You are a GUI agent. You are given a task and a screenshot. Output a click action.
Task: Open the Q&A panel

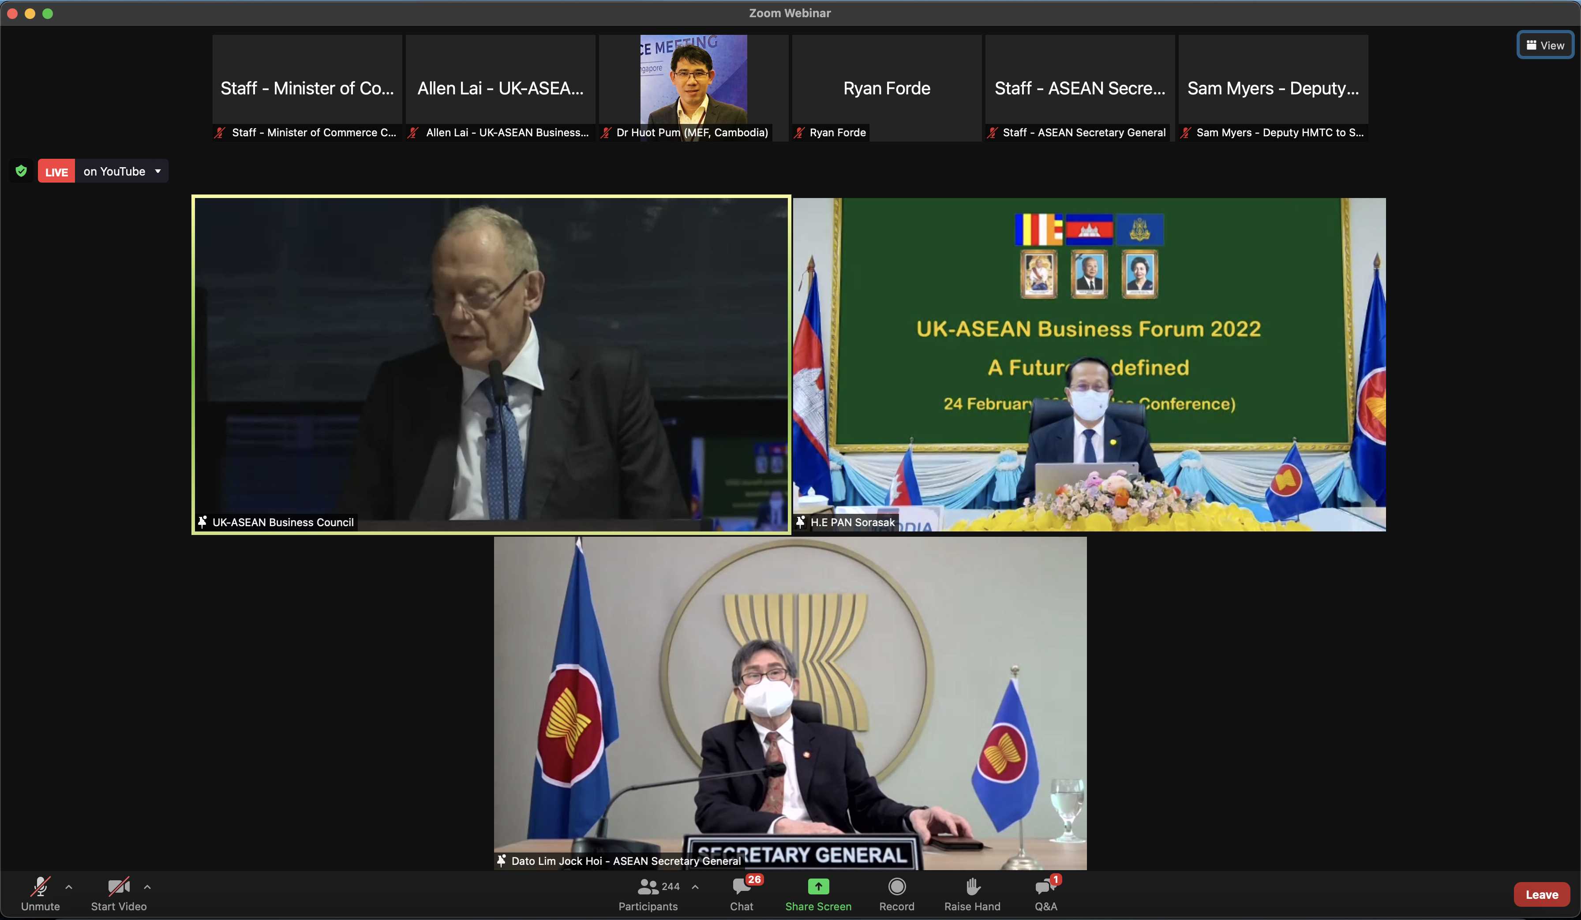(x=1046, y=894)
